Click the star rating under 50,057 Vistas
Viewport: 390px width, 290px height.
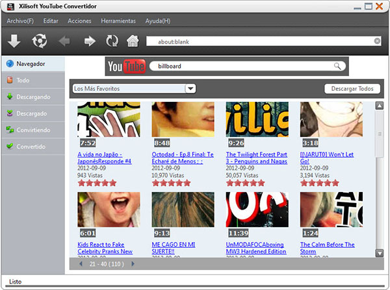point(246,183)
